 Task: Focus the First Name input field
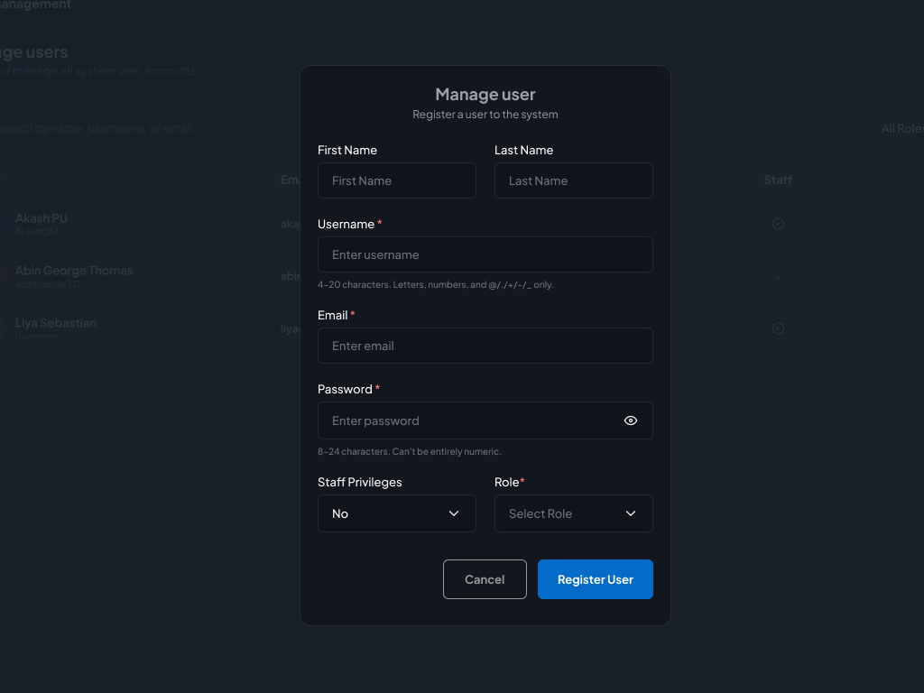tap(397, 180)
